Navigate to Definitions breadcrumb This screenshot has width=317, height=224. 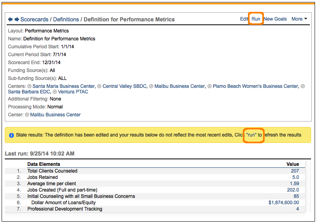66,19
